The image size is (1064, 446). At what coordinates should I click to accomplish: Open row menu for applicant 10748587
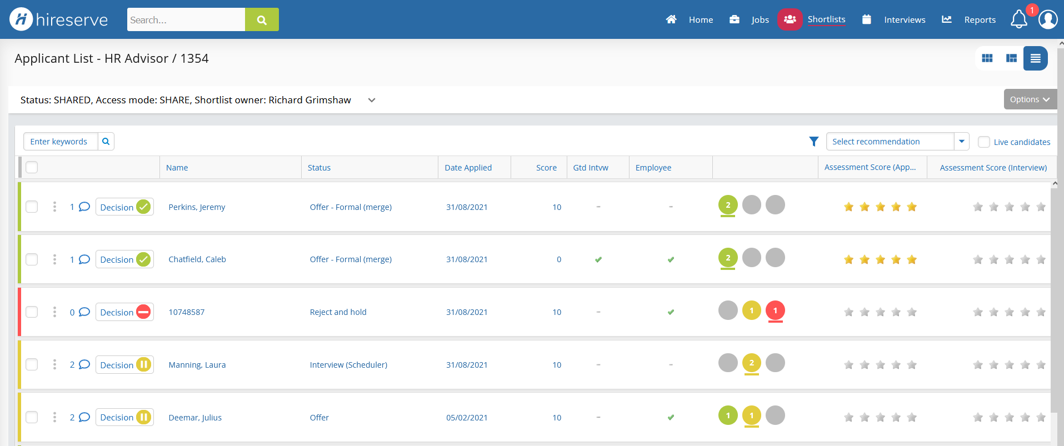point(54,312)
